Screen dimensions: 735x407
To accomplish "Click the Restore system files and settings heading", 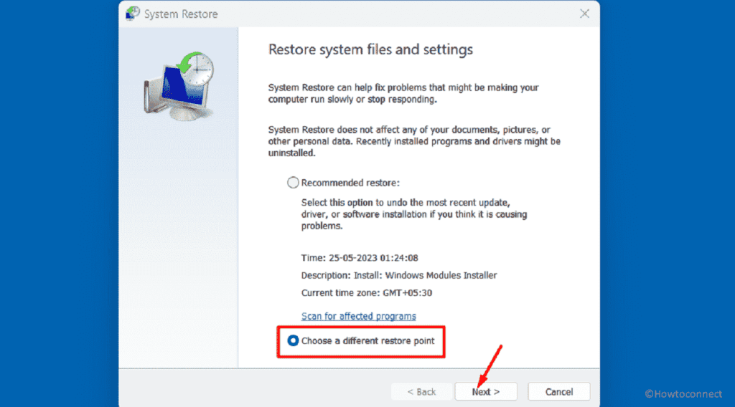I will coord(370,49).
